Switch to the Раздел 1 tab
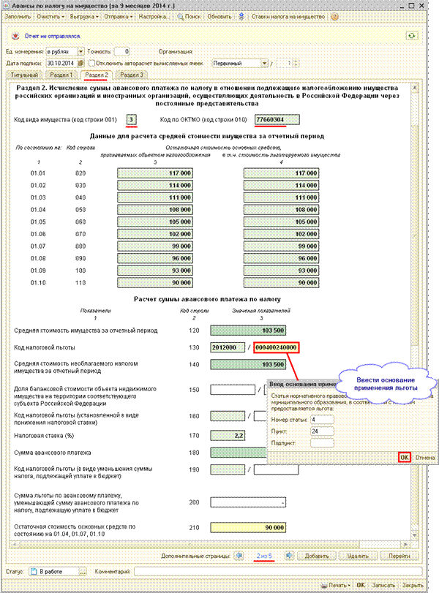 pos(61,75)
